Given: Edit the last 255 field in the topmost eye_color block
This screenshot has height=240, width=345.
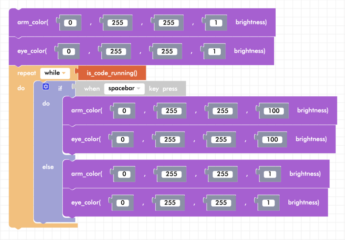Looking at the screenshot, I should pyautogui.click(x=167, y=51).
